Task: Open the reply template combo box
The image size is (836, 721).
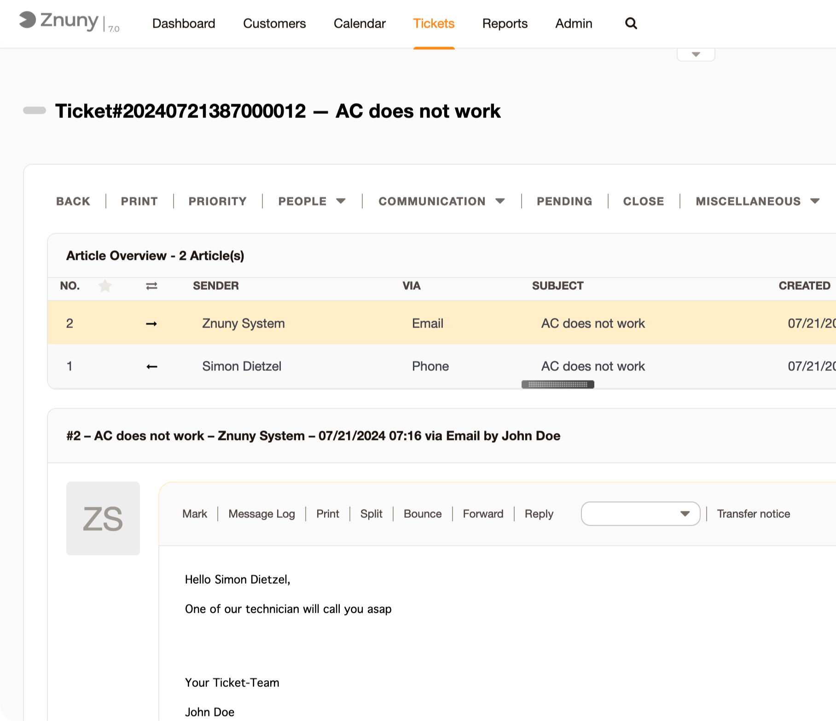Action: 640,514
